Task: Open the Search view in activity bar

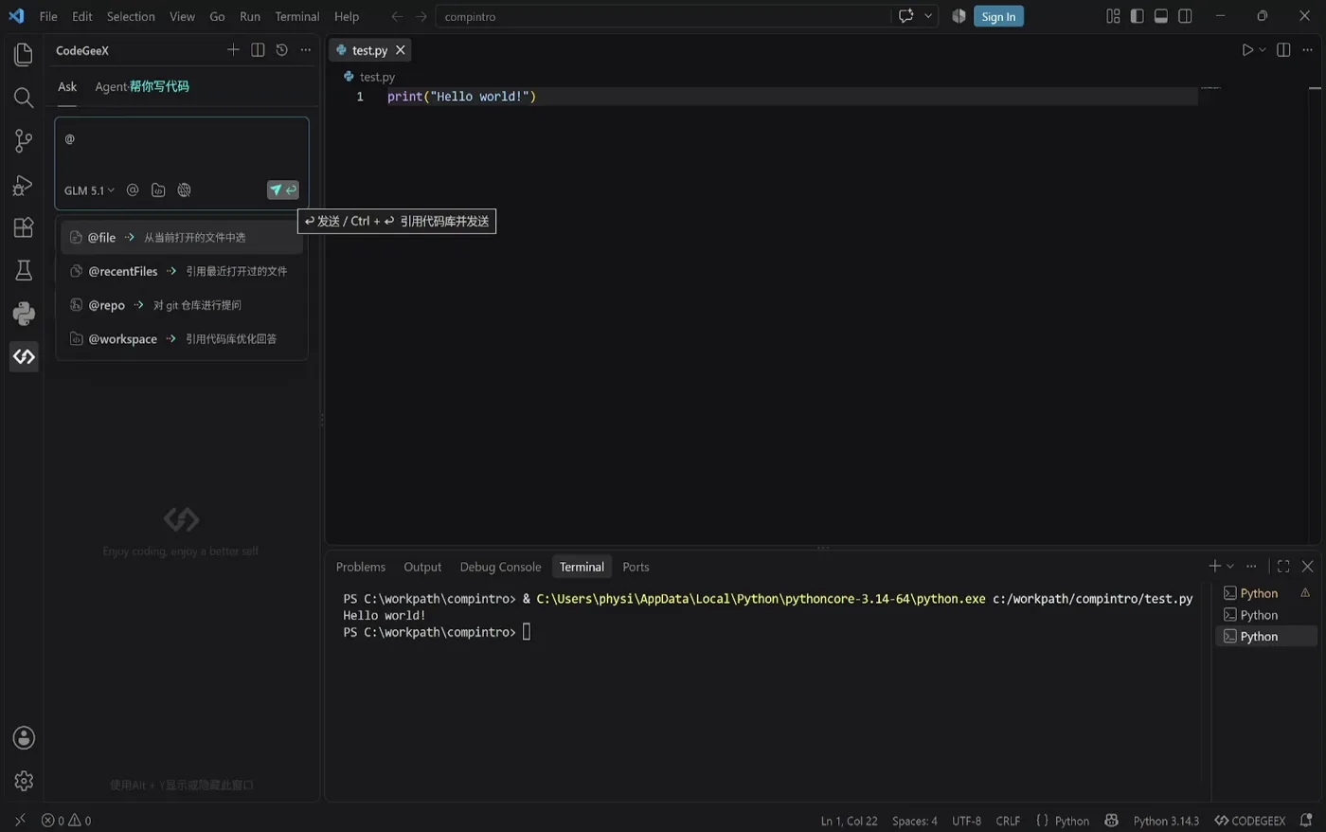Action: pos(24,98)
